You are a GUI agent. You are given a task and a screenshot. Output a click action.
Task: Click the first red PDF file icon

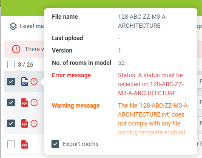(25, 102)
